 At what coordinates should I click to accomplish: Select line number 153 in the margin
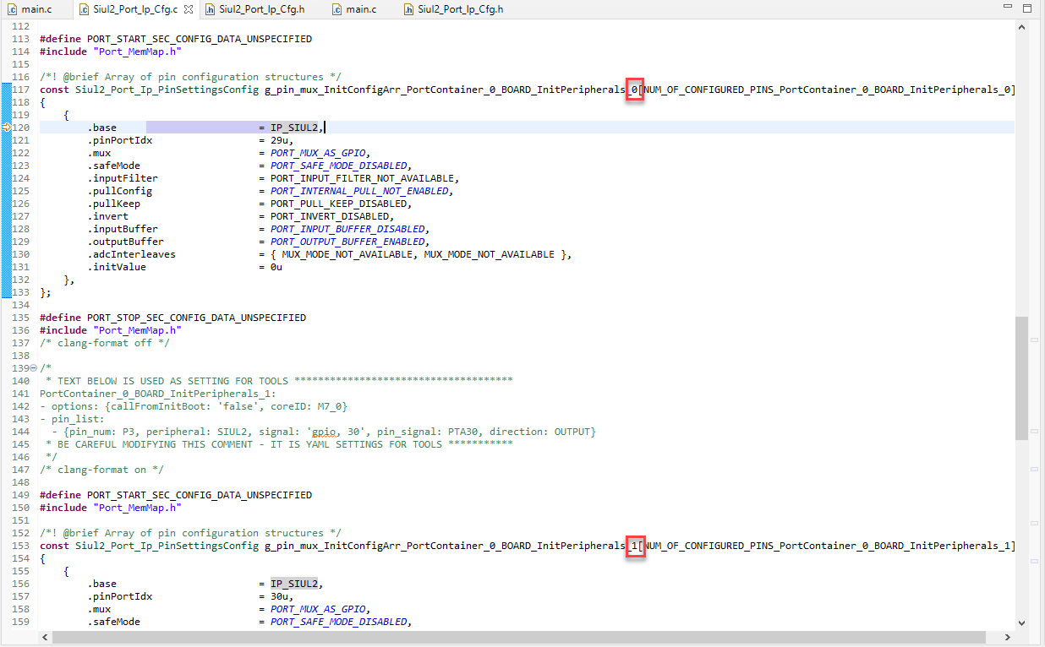(20, 545)
